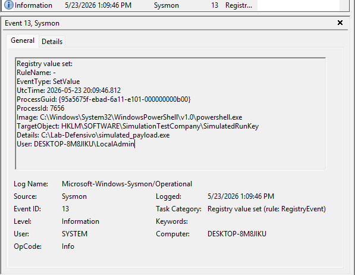Screen dimensions: 355x275
Task: Click the OpCode value Info
Action: coord(68,246)
